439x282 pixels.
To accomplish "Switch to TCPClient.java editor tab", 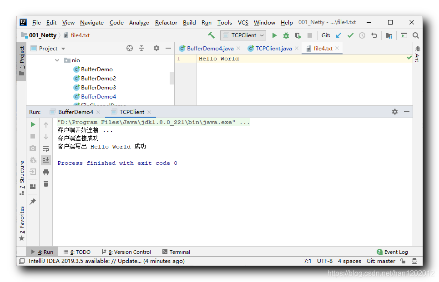I will point(273,48).
